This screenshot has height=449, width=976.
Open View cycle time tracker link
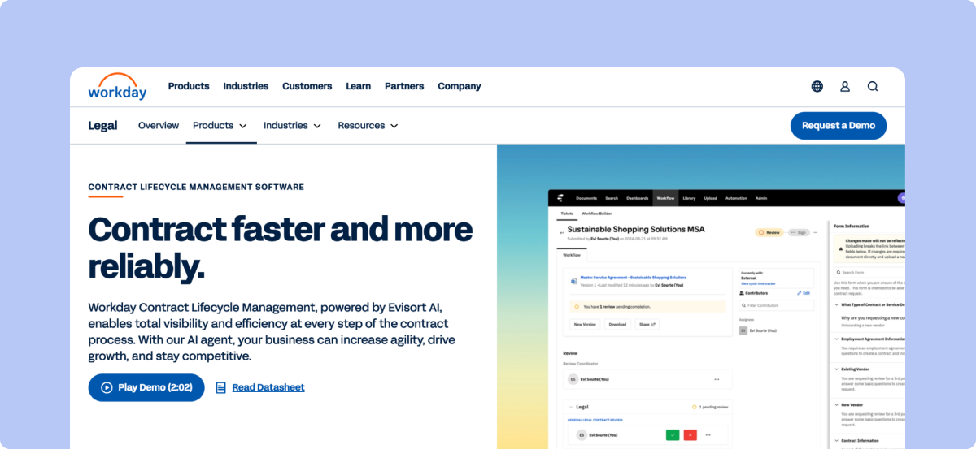point(758,283)
